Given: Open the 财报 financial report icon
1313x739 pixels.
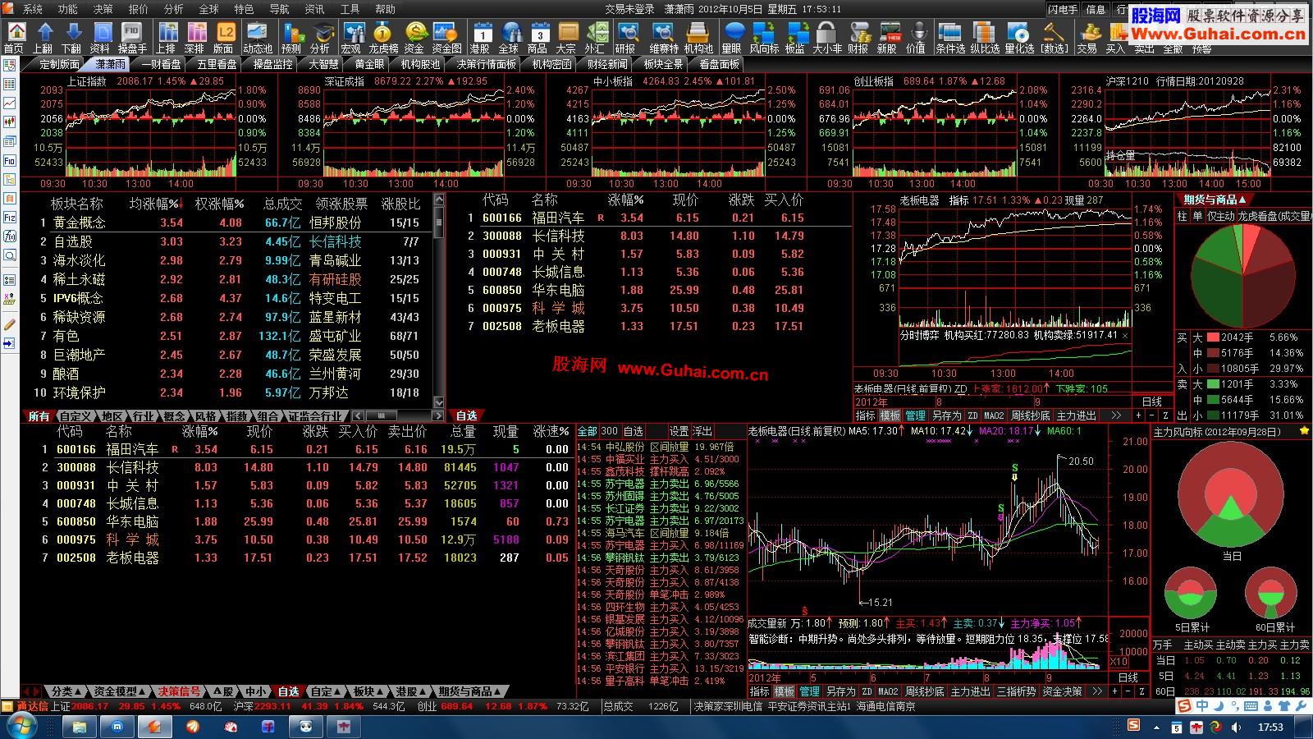Looking at the screenshot, I should click(x=858, y=38).
